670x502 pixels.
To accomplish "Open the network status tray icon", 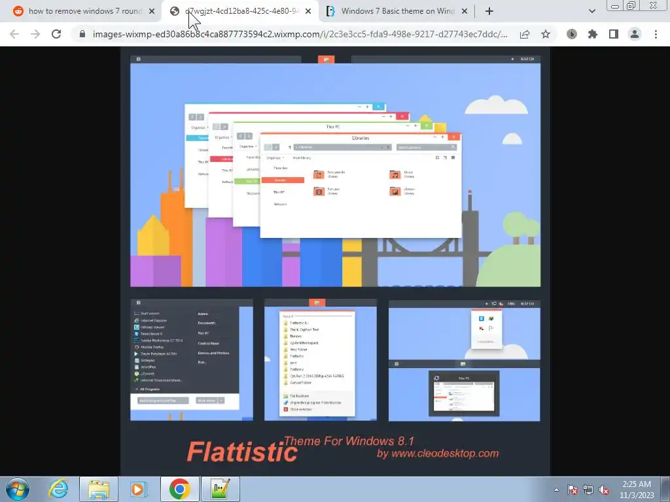I will click(x=588, y=490).
